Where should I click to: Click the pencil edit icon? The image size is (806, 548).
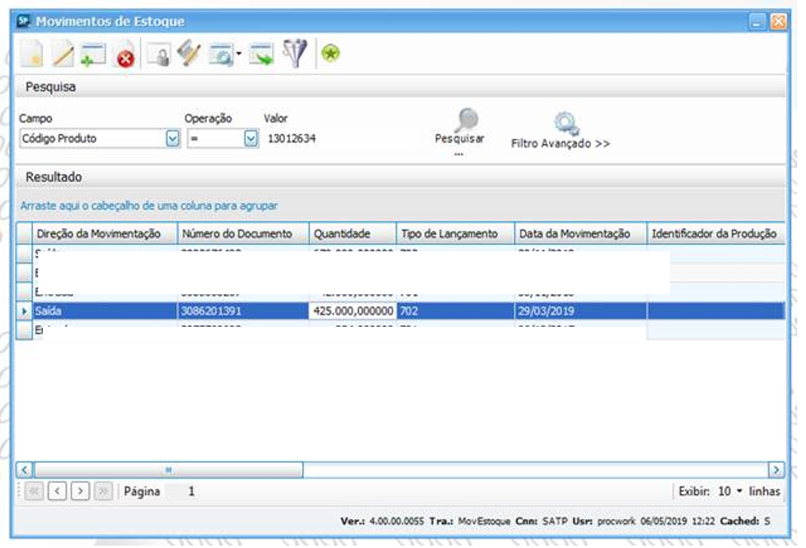pyautogui.click(x=63, y=55)
